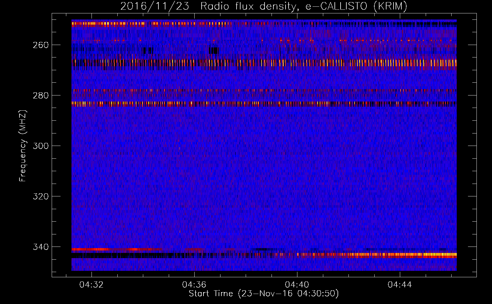Click the 340 frequency tick label
This screenshot has width=492, height=304.
click(x=41, y=247)
